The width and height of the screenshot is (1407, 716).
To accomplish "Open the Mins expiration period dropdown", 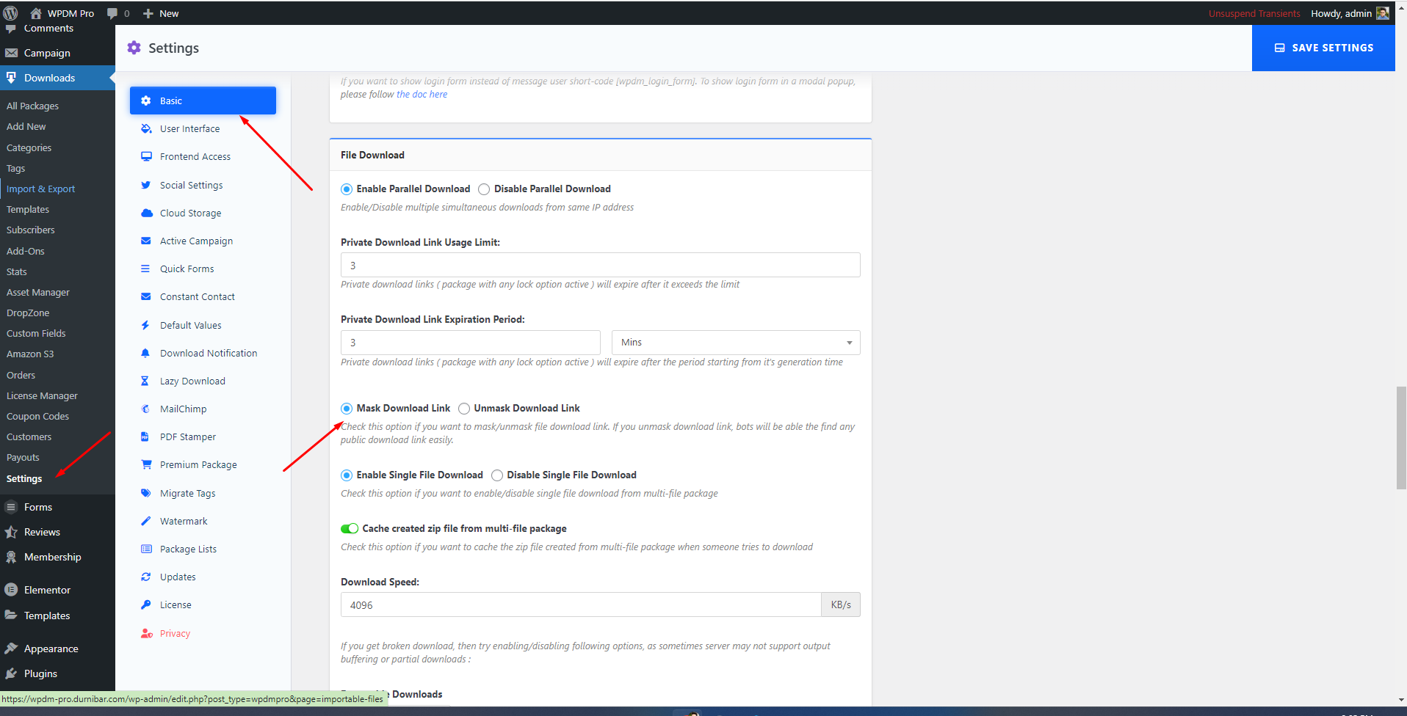I will (x=736, y=343).
